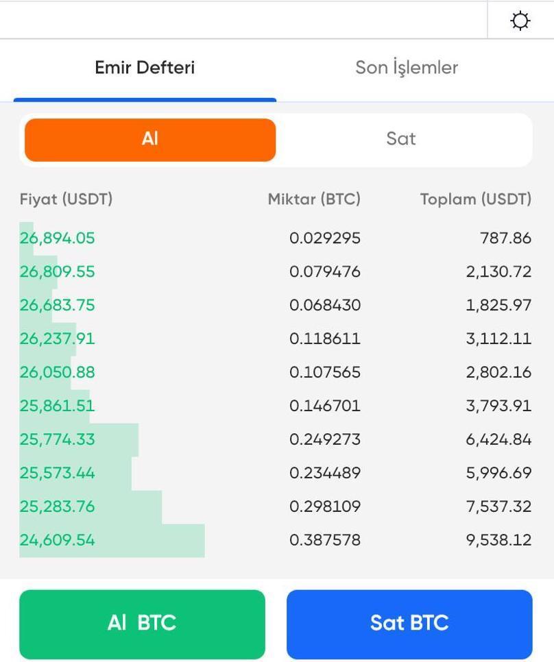Switch the order book to Sat
This screenshot has width=554, height=662.
coord(401,139)
